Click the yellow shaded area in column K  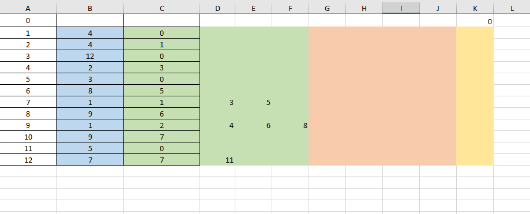[x=475, y=96]
